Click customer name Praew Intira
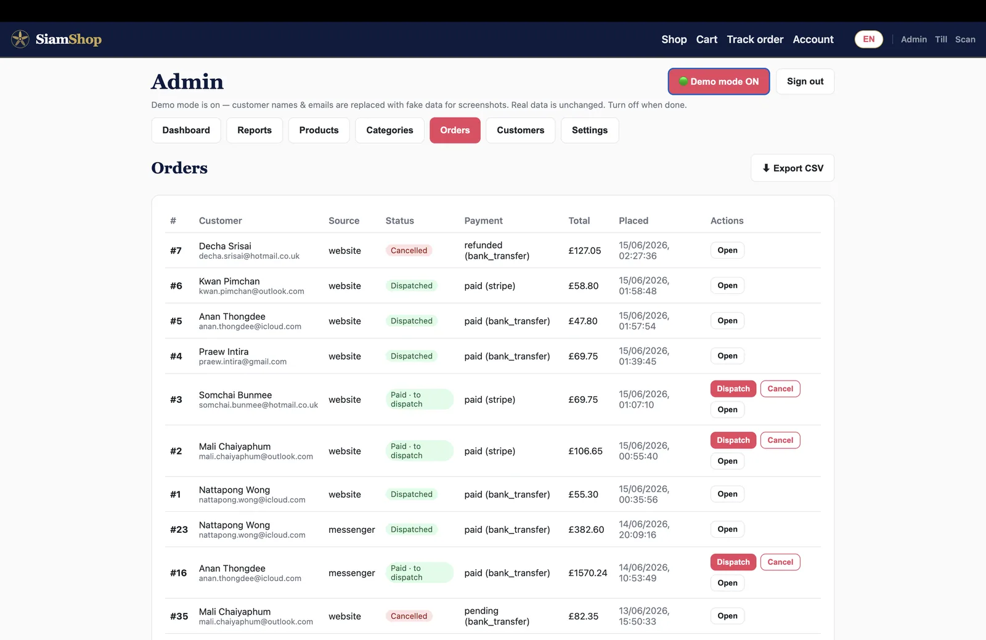986x640 pixels. point(224,352)
